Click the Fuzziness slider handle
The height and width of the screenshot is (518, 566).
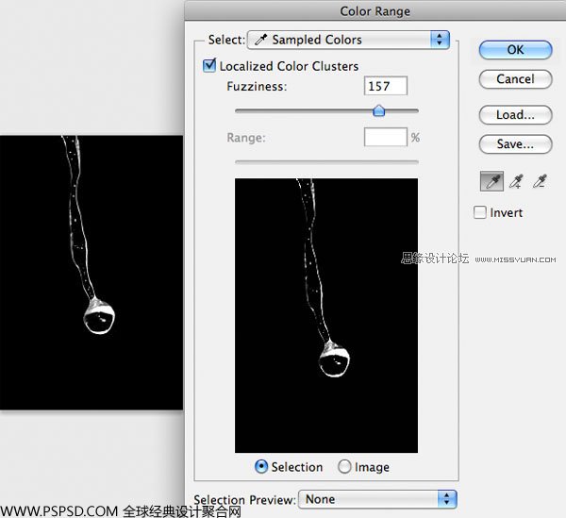(378, 110)
